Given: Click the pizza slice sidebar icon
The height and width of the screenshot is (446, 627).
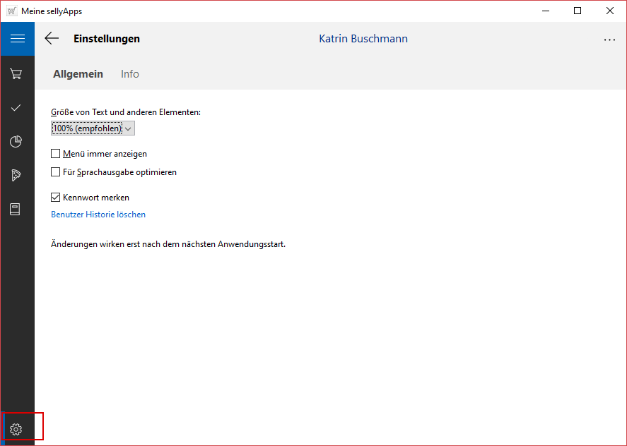Looking at the screenshot, I should (x=16, y=175).
